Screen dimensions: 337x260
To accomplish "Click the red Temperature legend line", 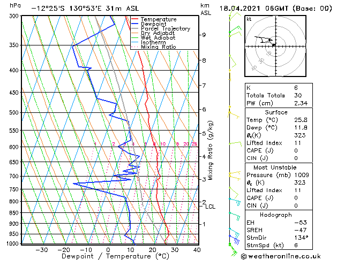I will [x=134, y=19].
